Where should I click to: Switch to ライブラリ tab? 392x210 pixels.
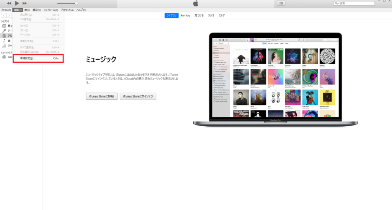171,15
